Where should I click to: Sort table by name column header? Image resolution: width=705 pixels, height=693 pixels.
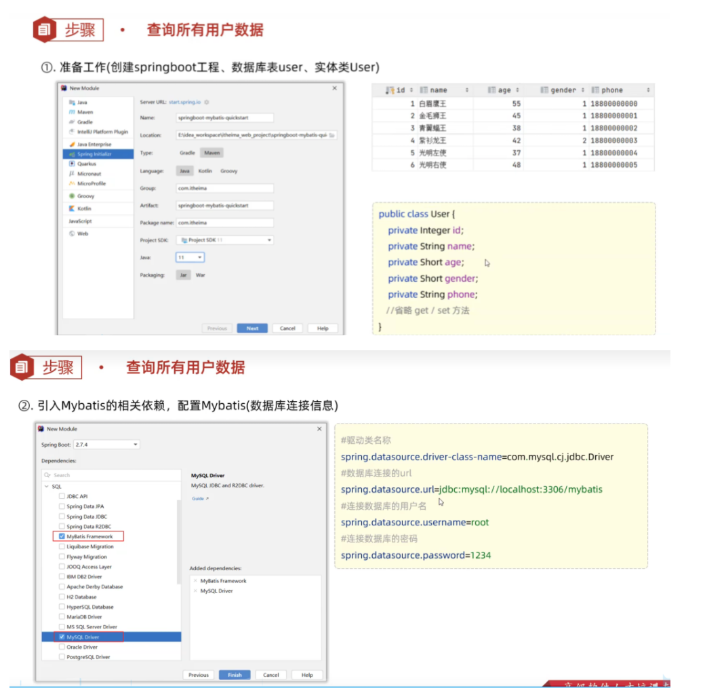point(444,90)
